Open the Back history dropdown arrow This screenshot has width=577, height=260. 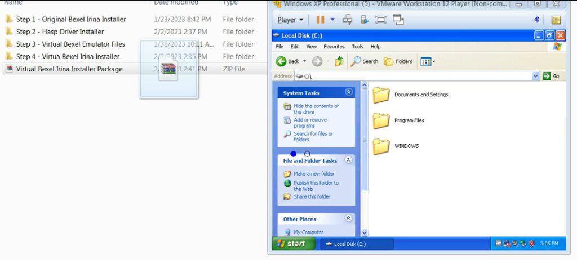click(x=305, y=61)
